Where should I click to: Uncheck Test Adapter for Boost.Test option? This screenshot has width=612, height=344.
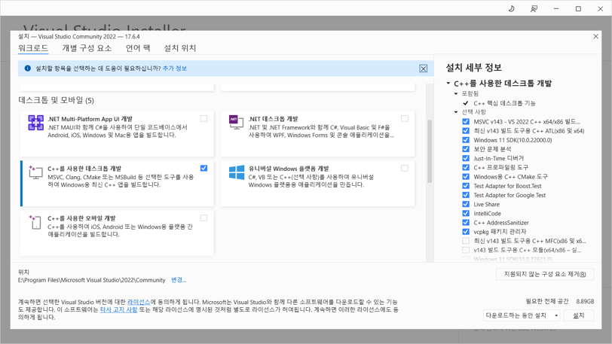point(466,186)
